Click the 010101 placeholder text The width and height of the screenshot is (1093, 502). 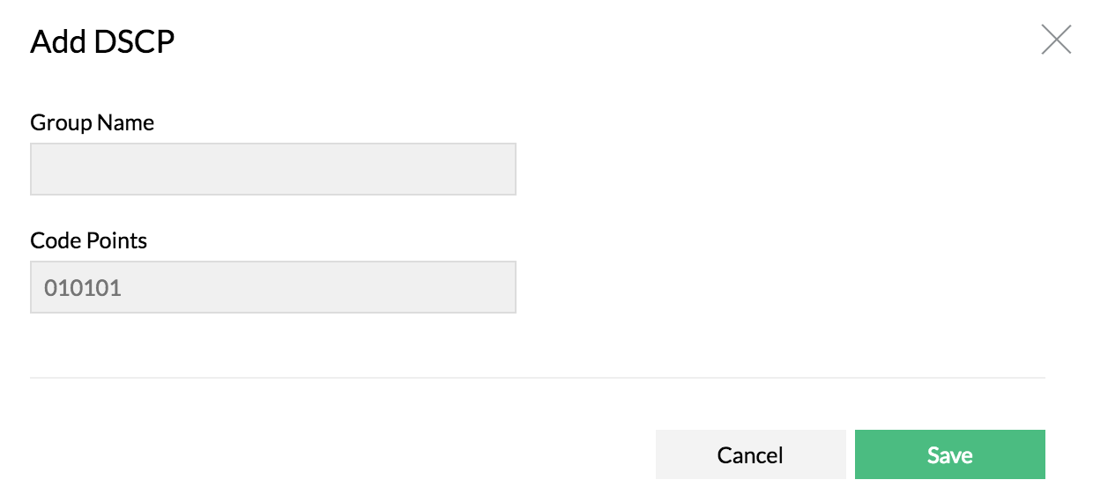83,288
